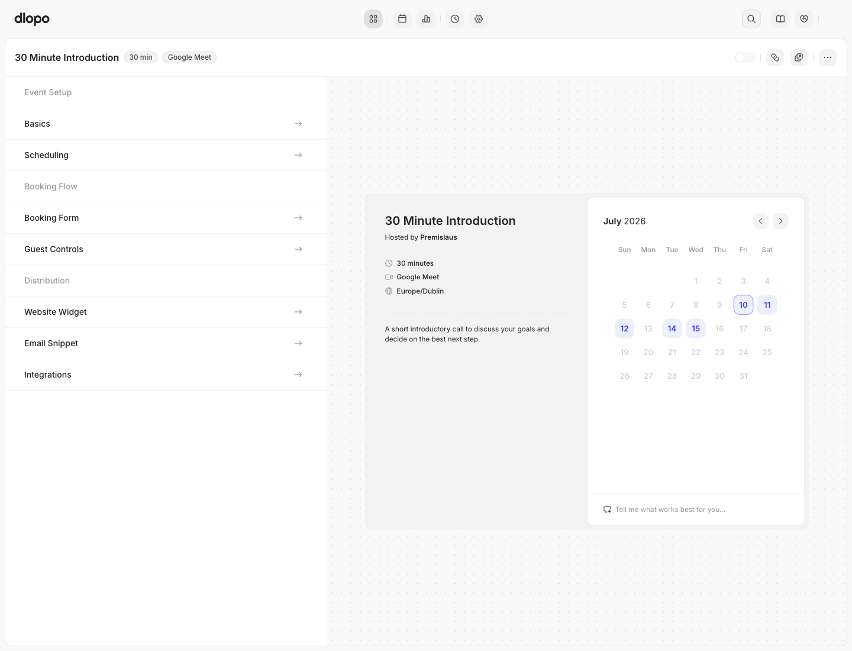The image size is (852, 651).
Task: Go to next month in calendar
Action: coord(781,221)
